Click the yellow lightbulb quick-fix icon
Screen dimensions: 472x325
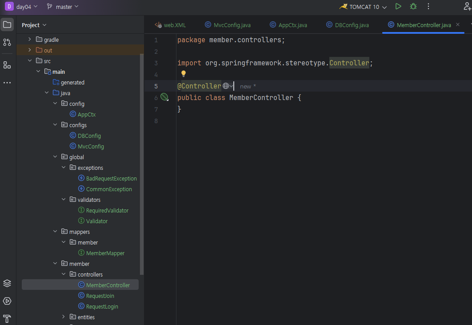coord(183,74)
